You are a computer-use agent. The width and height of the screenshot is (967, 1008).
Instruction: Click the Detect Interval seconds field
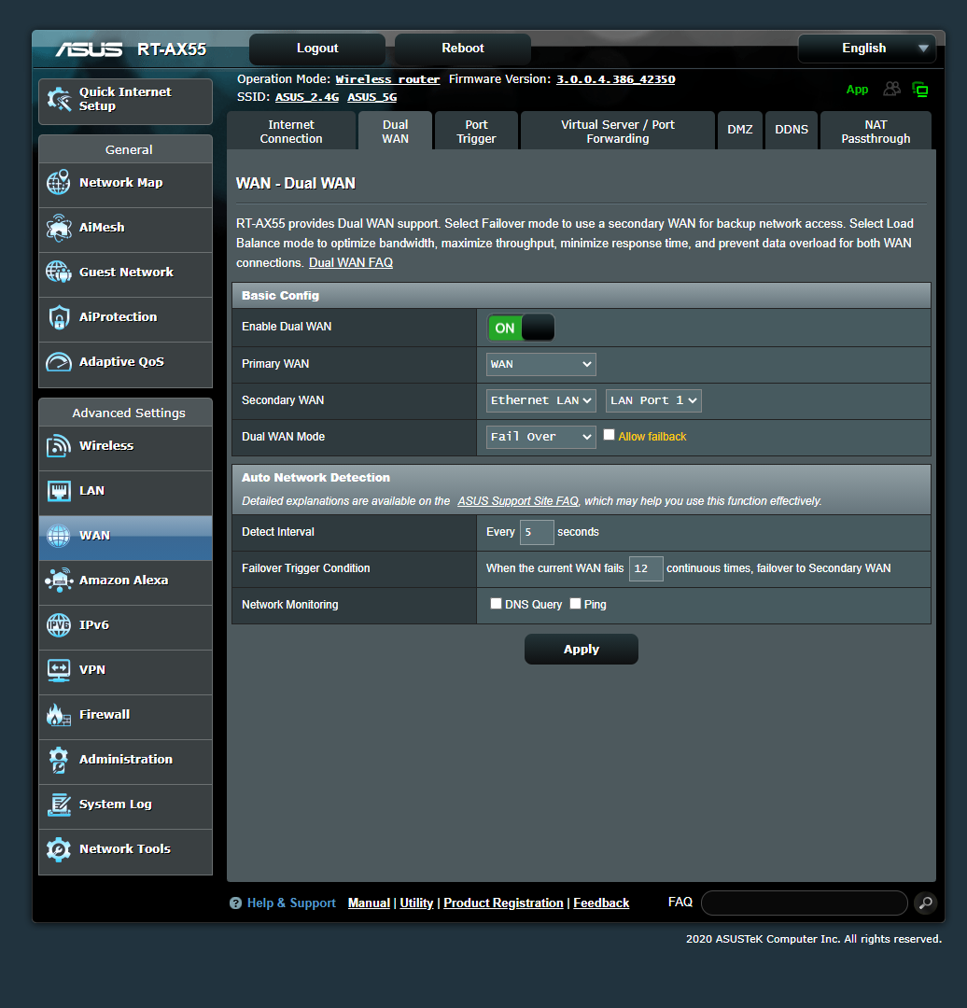pyautogui.click(x=537, y=532)
